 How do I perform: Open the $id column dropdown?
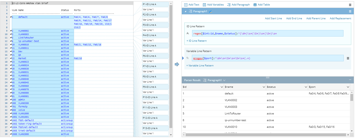point(222,87)
